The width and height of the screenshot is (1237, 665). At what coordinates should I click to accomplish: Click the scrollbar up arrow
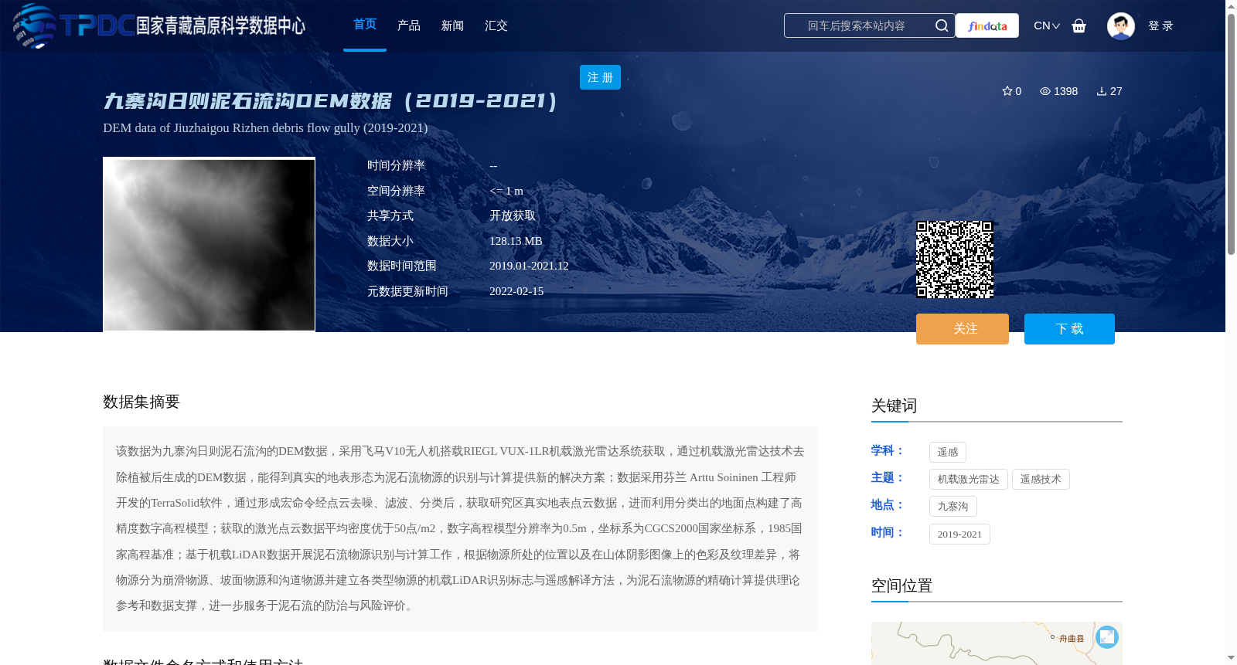(1231, 6)
